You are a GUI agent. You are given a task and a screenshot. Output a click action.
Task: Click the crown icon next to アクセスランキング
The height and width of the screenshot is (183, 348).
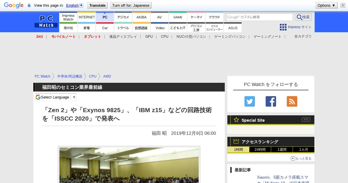coord(236,141)
